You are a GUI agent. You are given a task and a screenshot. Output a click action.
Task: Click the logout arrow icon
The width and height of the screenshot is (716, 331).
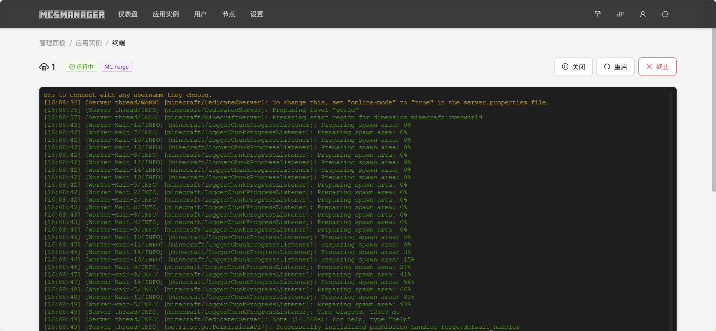pyautogui.click(x=665, y=14)
